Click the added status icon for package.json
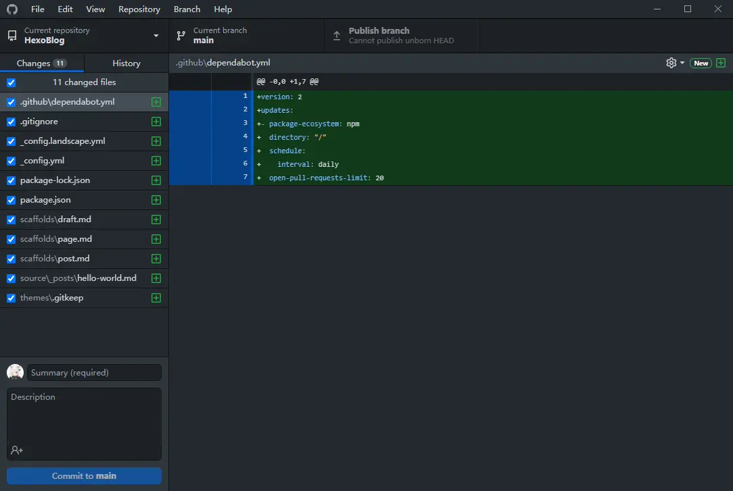This screenshot has height=491, width=733. [x=156, y=200]
